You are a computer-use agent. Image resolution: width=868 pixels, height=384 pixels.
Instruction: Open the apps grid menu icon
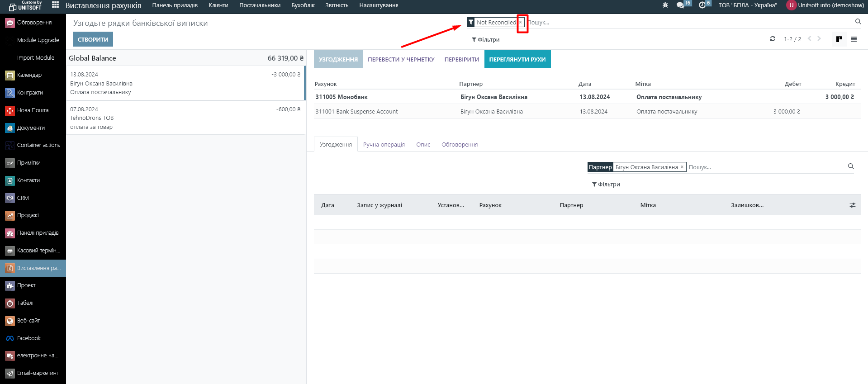click(x=55, y=5)
